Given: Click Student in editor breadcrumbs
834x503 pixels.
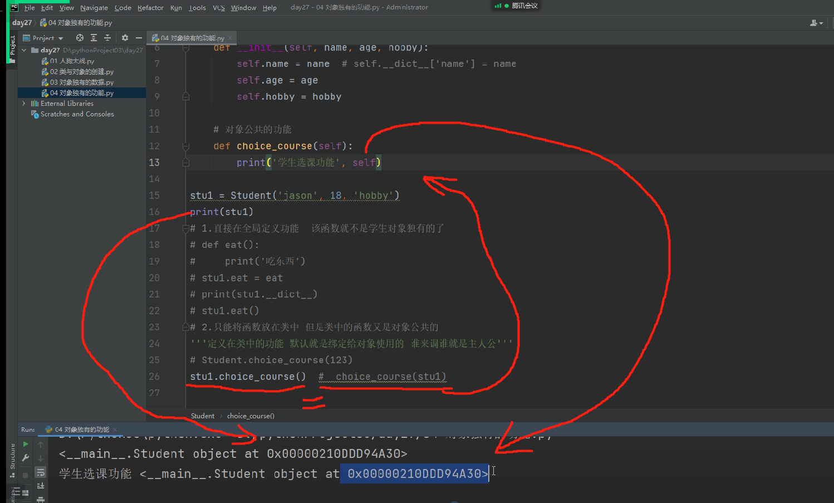Looking at the screenshot, I should click(203, 416).
